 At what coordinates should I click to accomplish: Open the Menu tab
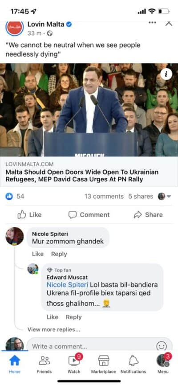(x=163, y=365)
